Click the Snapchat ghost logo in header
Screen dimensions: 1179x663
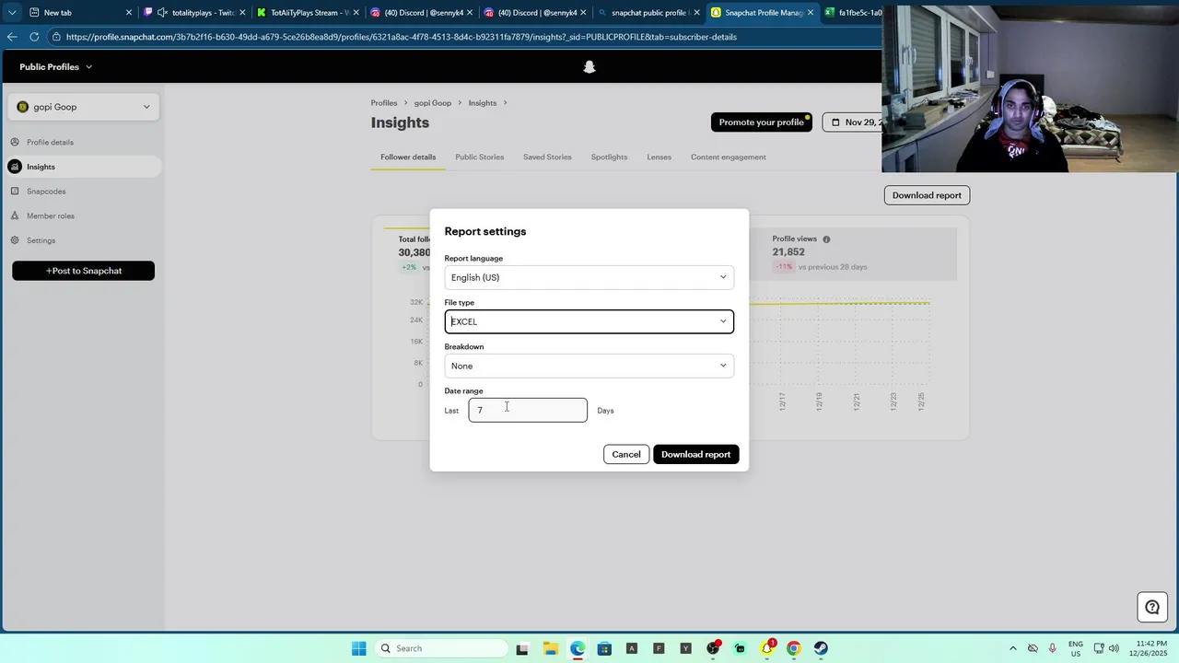tap(589, 67)
